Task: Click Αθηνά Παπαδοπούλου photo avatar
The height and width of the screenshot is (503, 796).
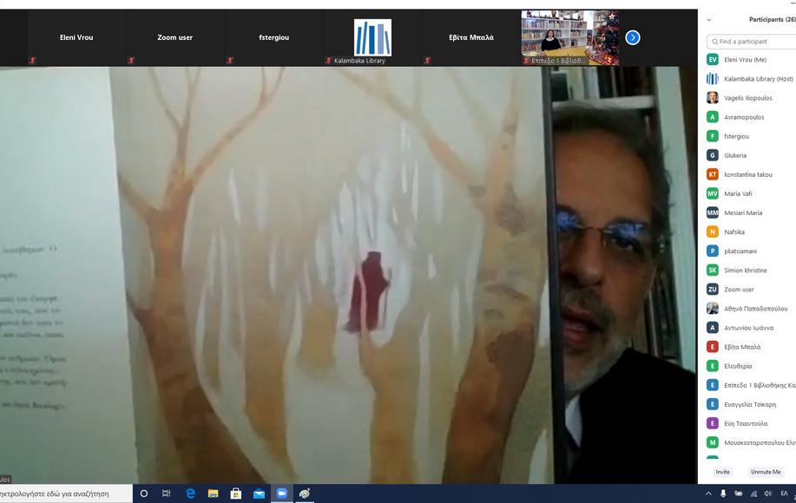Action: click(x=713, y=308)
